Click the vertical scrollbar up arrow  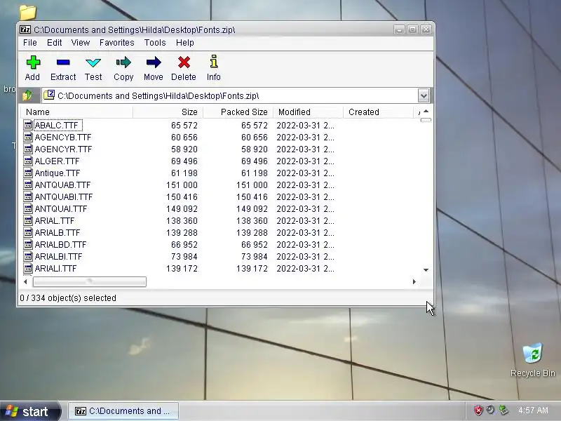click(x=426, y=112)
